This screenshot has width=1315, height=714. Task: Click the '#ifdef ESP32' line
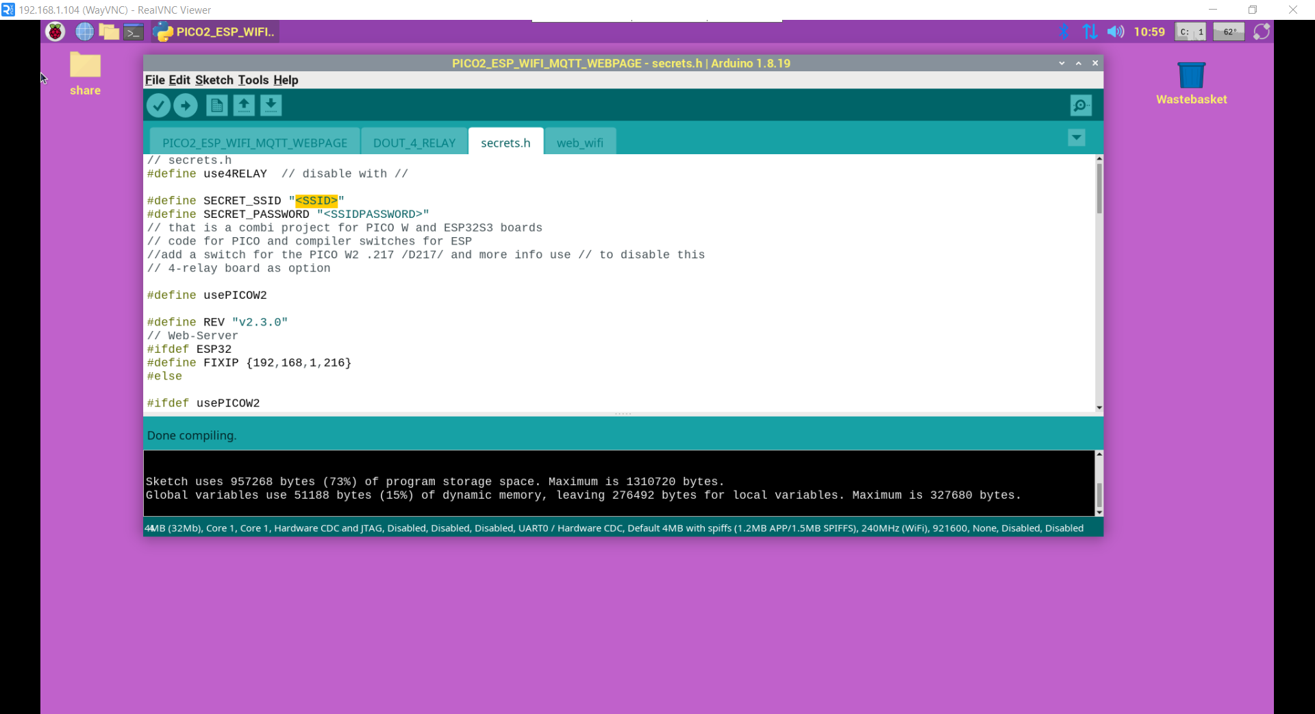tap(189, 349)
